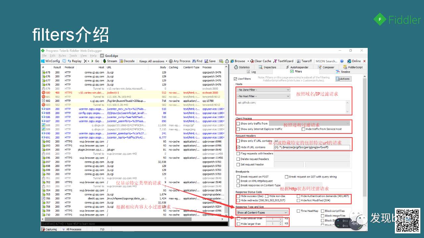Viewport: 424px width, 238px height.
Task: Clear Cache using toolbar button
Action: (261, 61)
